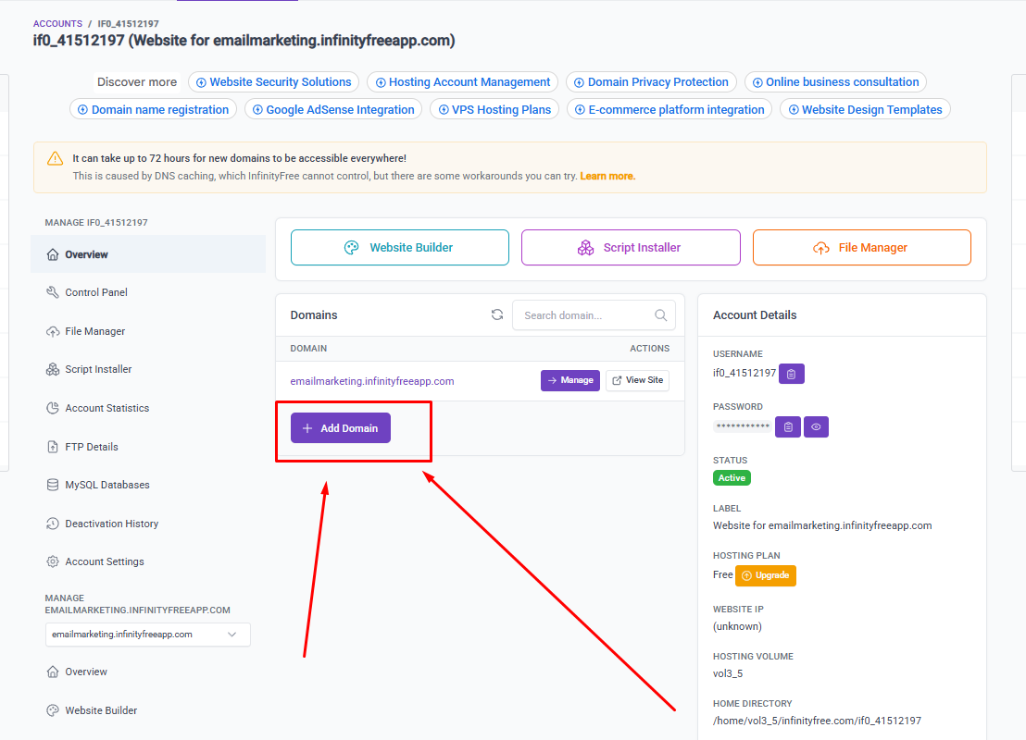Open Website Builder button at top

pos(400,248)
